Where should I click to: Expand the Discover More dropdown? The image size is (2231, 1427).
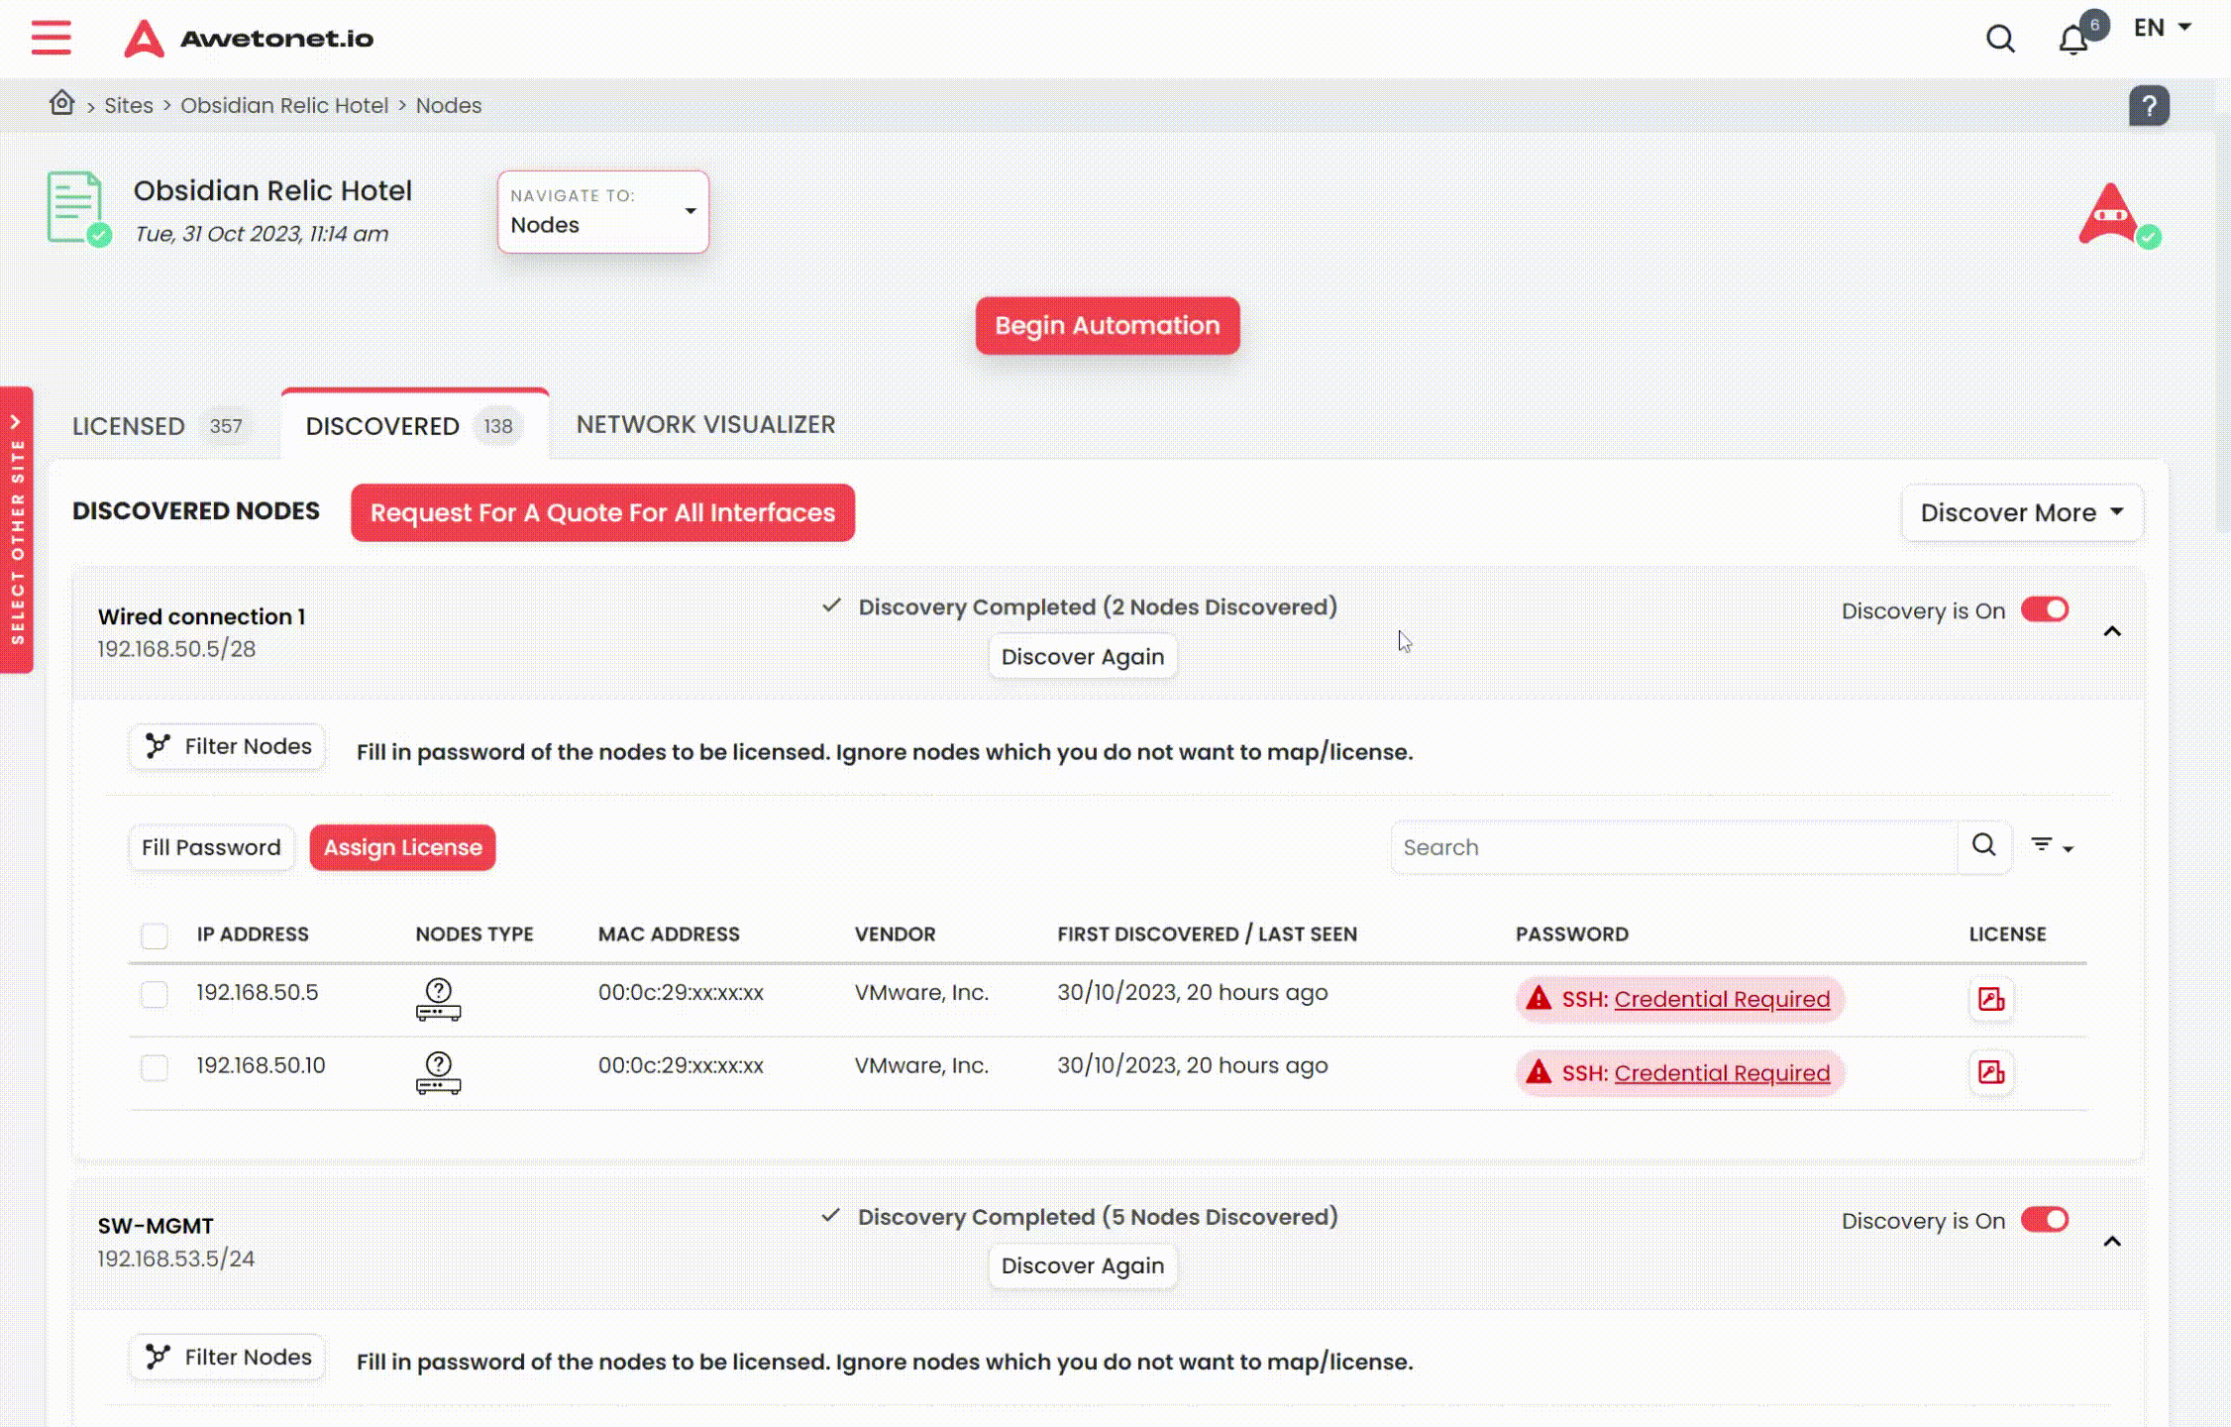pos(2021,512)
